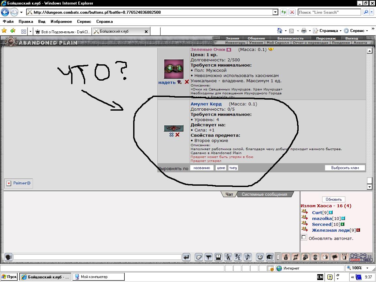Screen dimensions: 376x282
Task: Click the pink money-bag icon
Action: (x=305, y=257)
